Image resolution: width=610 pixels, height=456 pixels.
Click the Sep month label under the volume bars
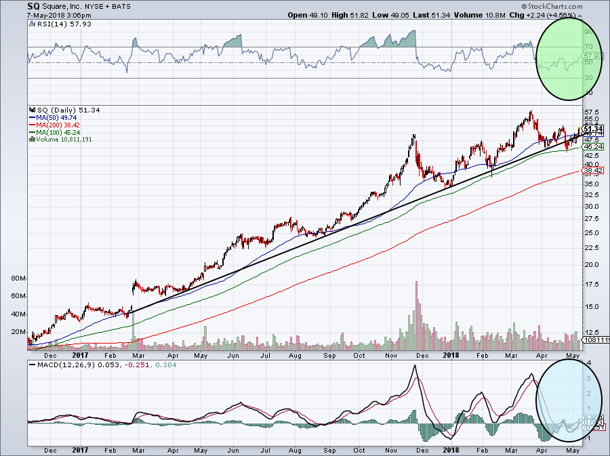coord(329,355)
